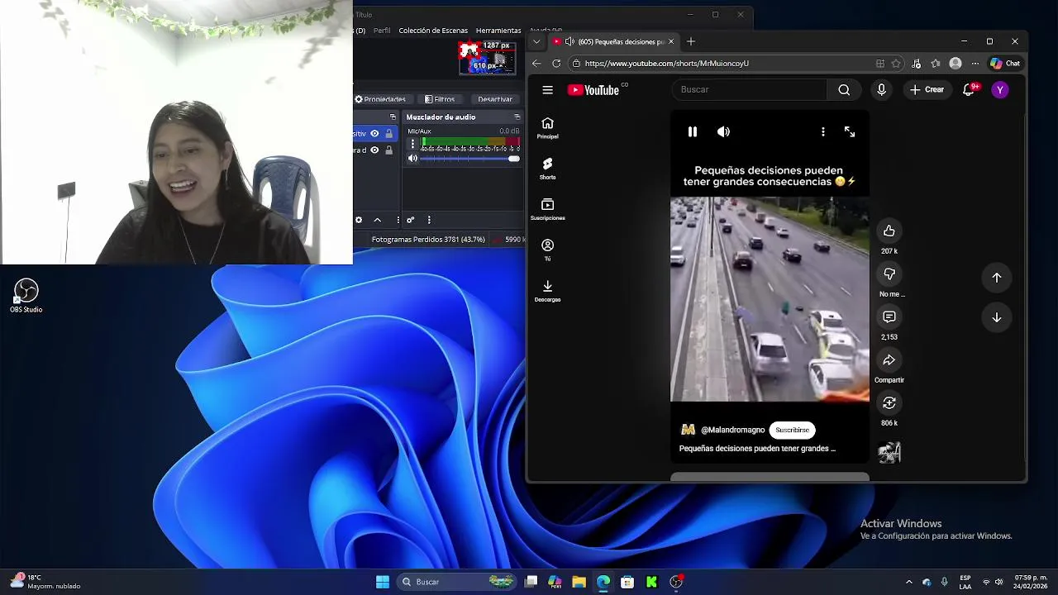Show hidden system tray icons chevron
The width and height of the screenshot is (1058, 595).
(909, 582)
